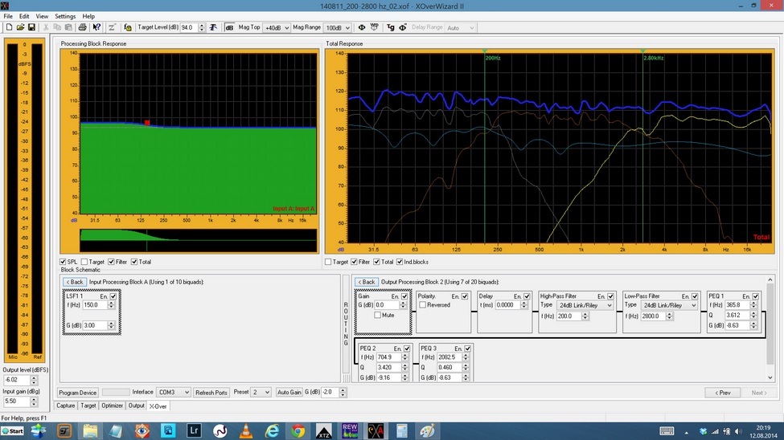The width and height of the screenshot is (784, 440).
Task: Open High-Pass Filter Type dropdown
Action: (584, 305)
